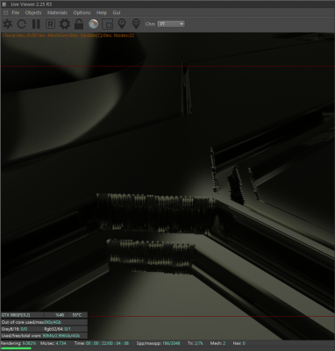Open the Materials menu

tap(57, 12)
